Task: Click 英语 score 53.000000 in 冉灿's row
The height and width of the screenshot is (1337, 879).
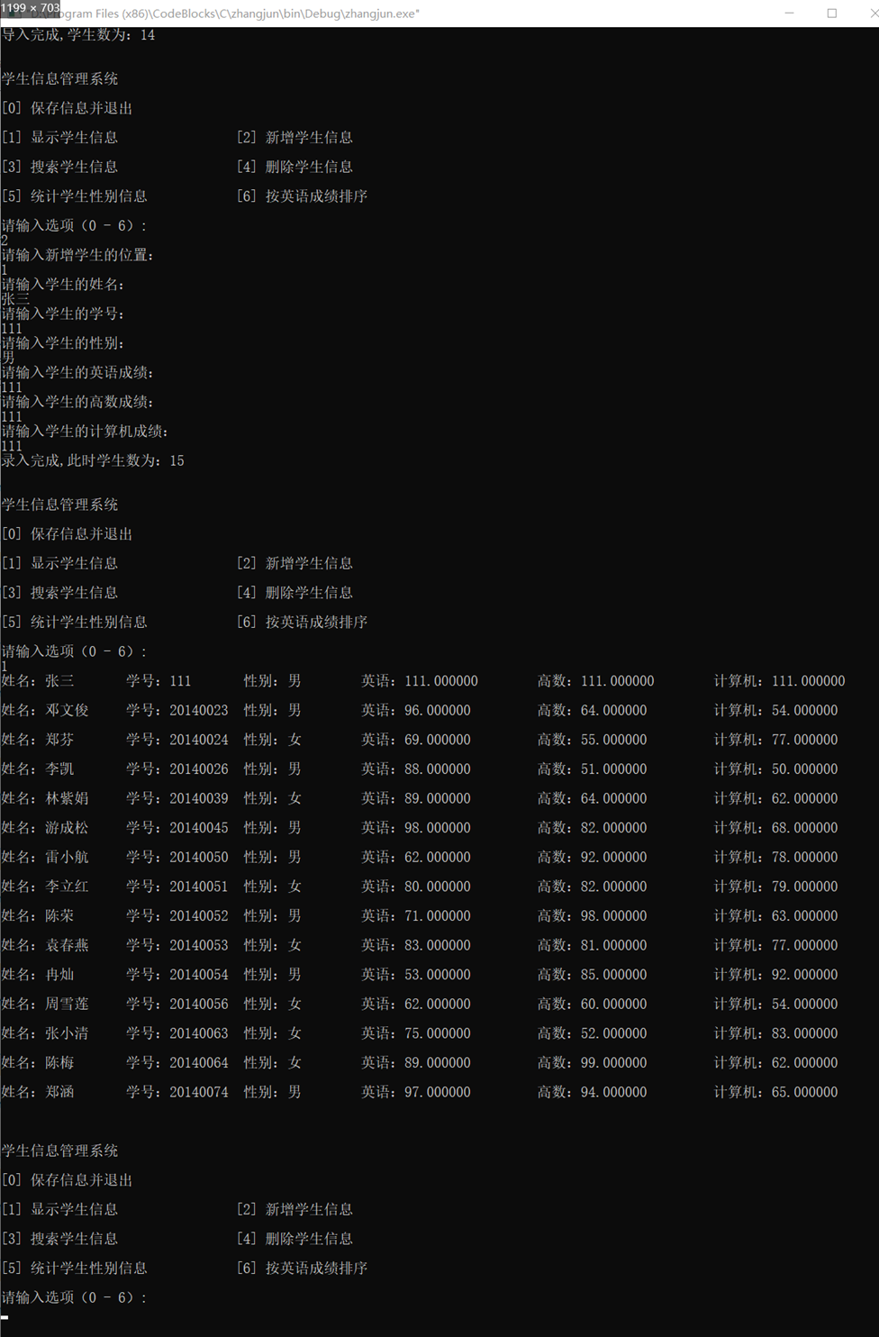Action: pos(438,975)
